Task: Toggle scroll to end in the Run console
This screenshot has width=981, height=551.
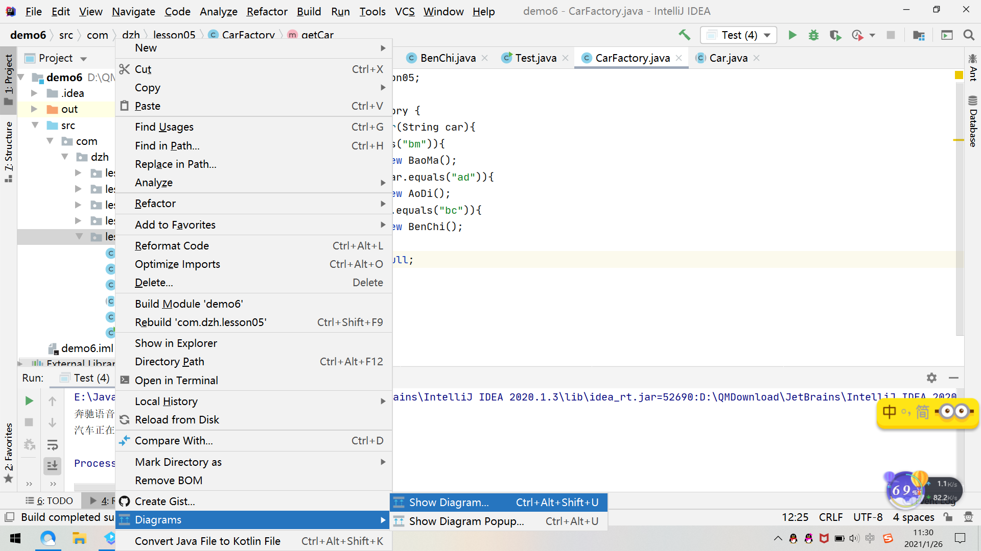Action: (x=52, y=465)
